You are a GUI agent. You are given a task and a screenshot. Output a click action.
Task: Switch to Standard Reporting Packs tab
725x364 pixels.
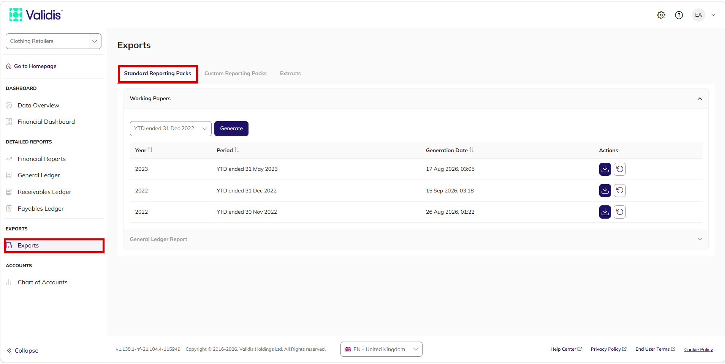point(157,74)
